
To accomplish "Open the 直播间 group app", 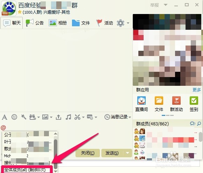I will [142, 104].
